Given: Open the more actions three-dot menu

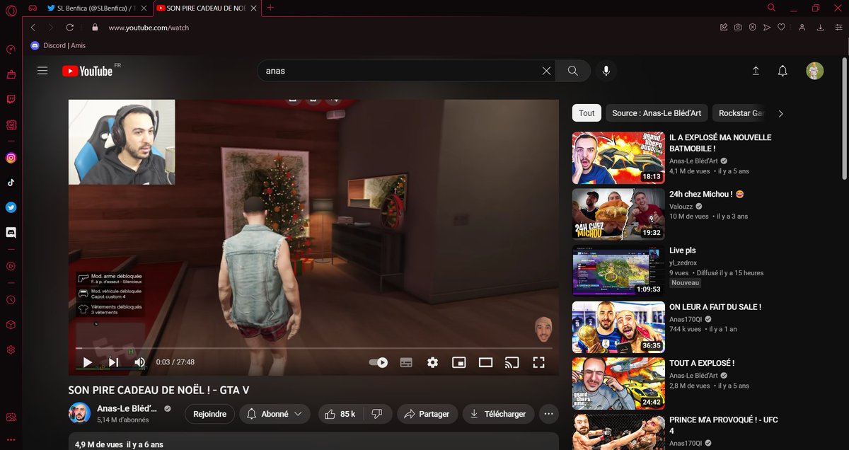Looking at the screenshot, I should click(x=549, y=414).
